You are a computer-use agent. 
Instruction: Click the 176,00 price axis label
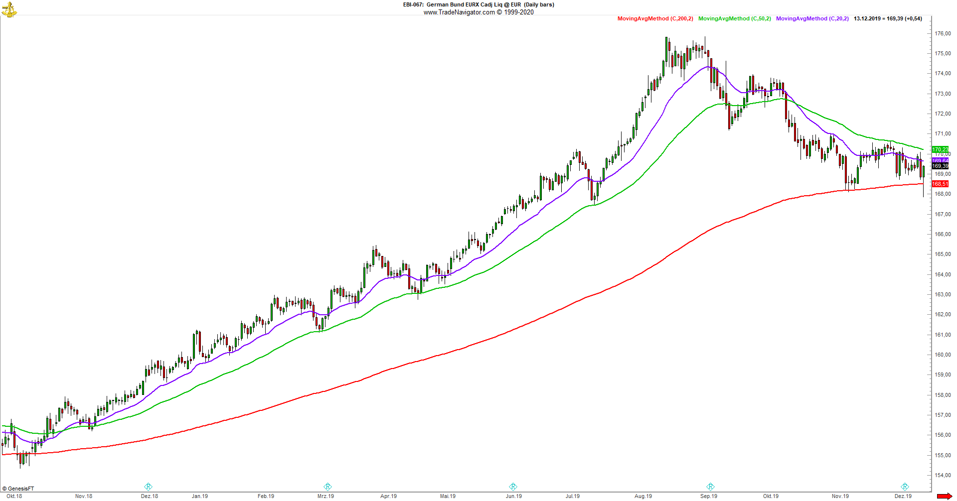click(x=943, y=33)
